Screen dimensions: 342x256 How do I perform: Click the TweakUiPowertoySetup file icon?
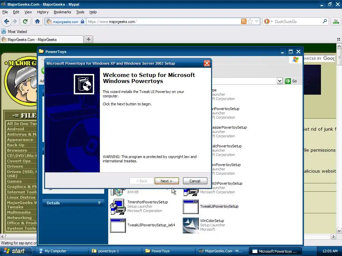(190, 207)
